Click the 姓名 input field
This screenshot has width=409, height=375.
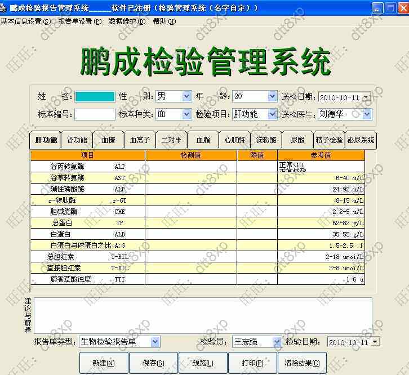95,96
